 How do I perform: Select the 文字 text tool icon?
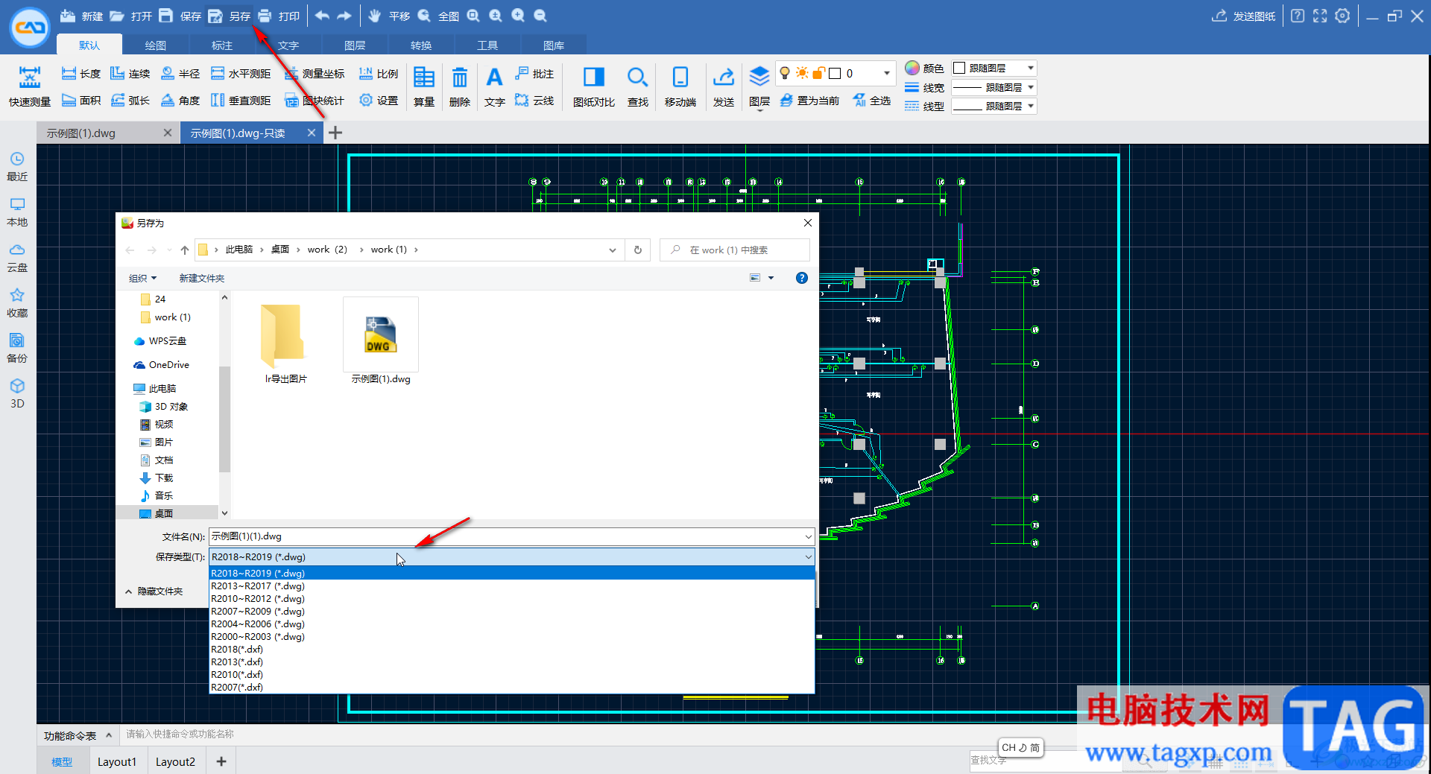494,77
